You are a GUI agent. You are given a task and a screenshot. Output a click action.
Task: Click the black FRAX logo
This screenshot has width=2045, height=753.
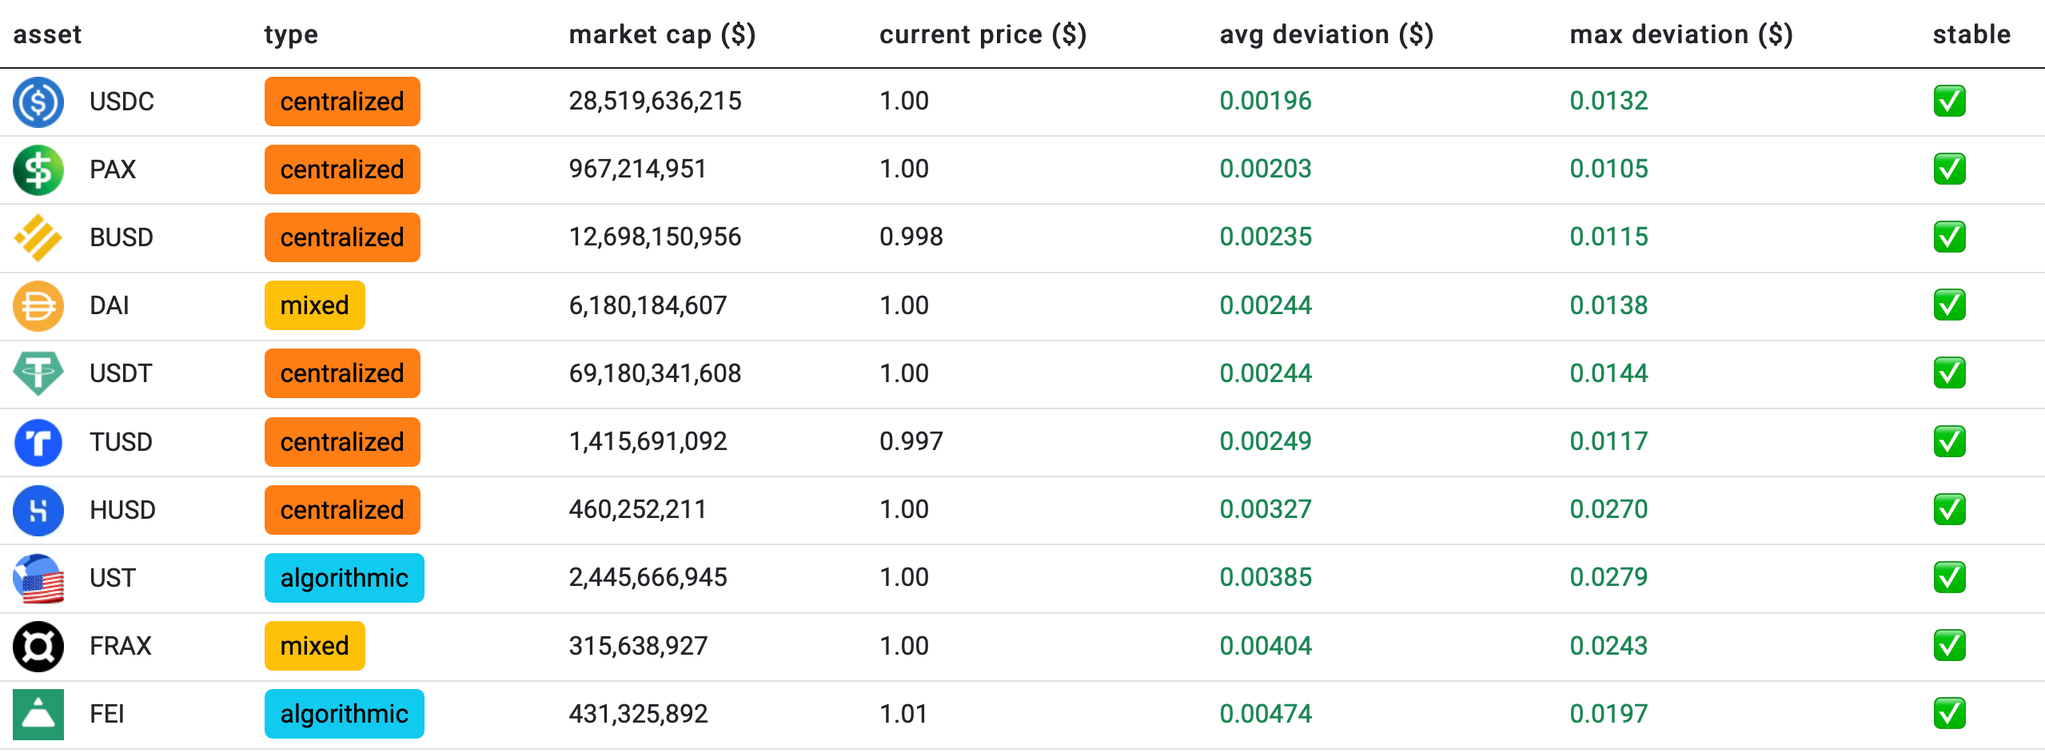38,646
